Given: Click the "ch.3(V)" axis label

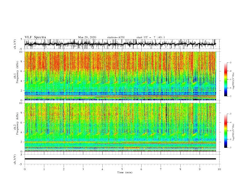Looking at the screenshot, I should 15,160.
